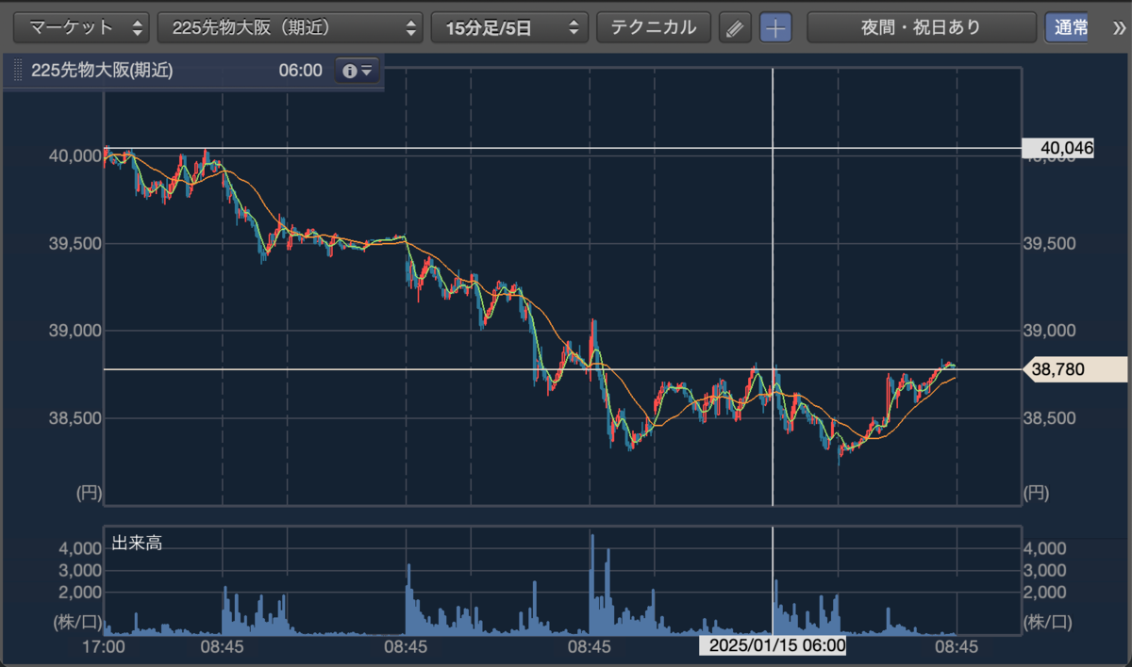This screenshot has width=1132, height=667.
Task: Click the 通常 button
Action: 1066,27
